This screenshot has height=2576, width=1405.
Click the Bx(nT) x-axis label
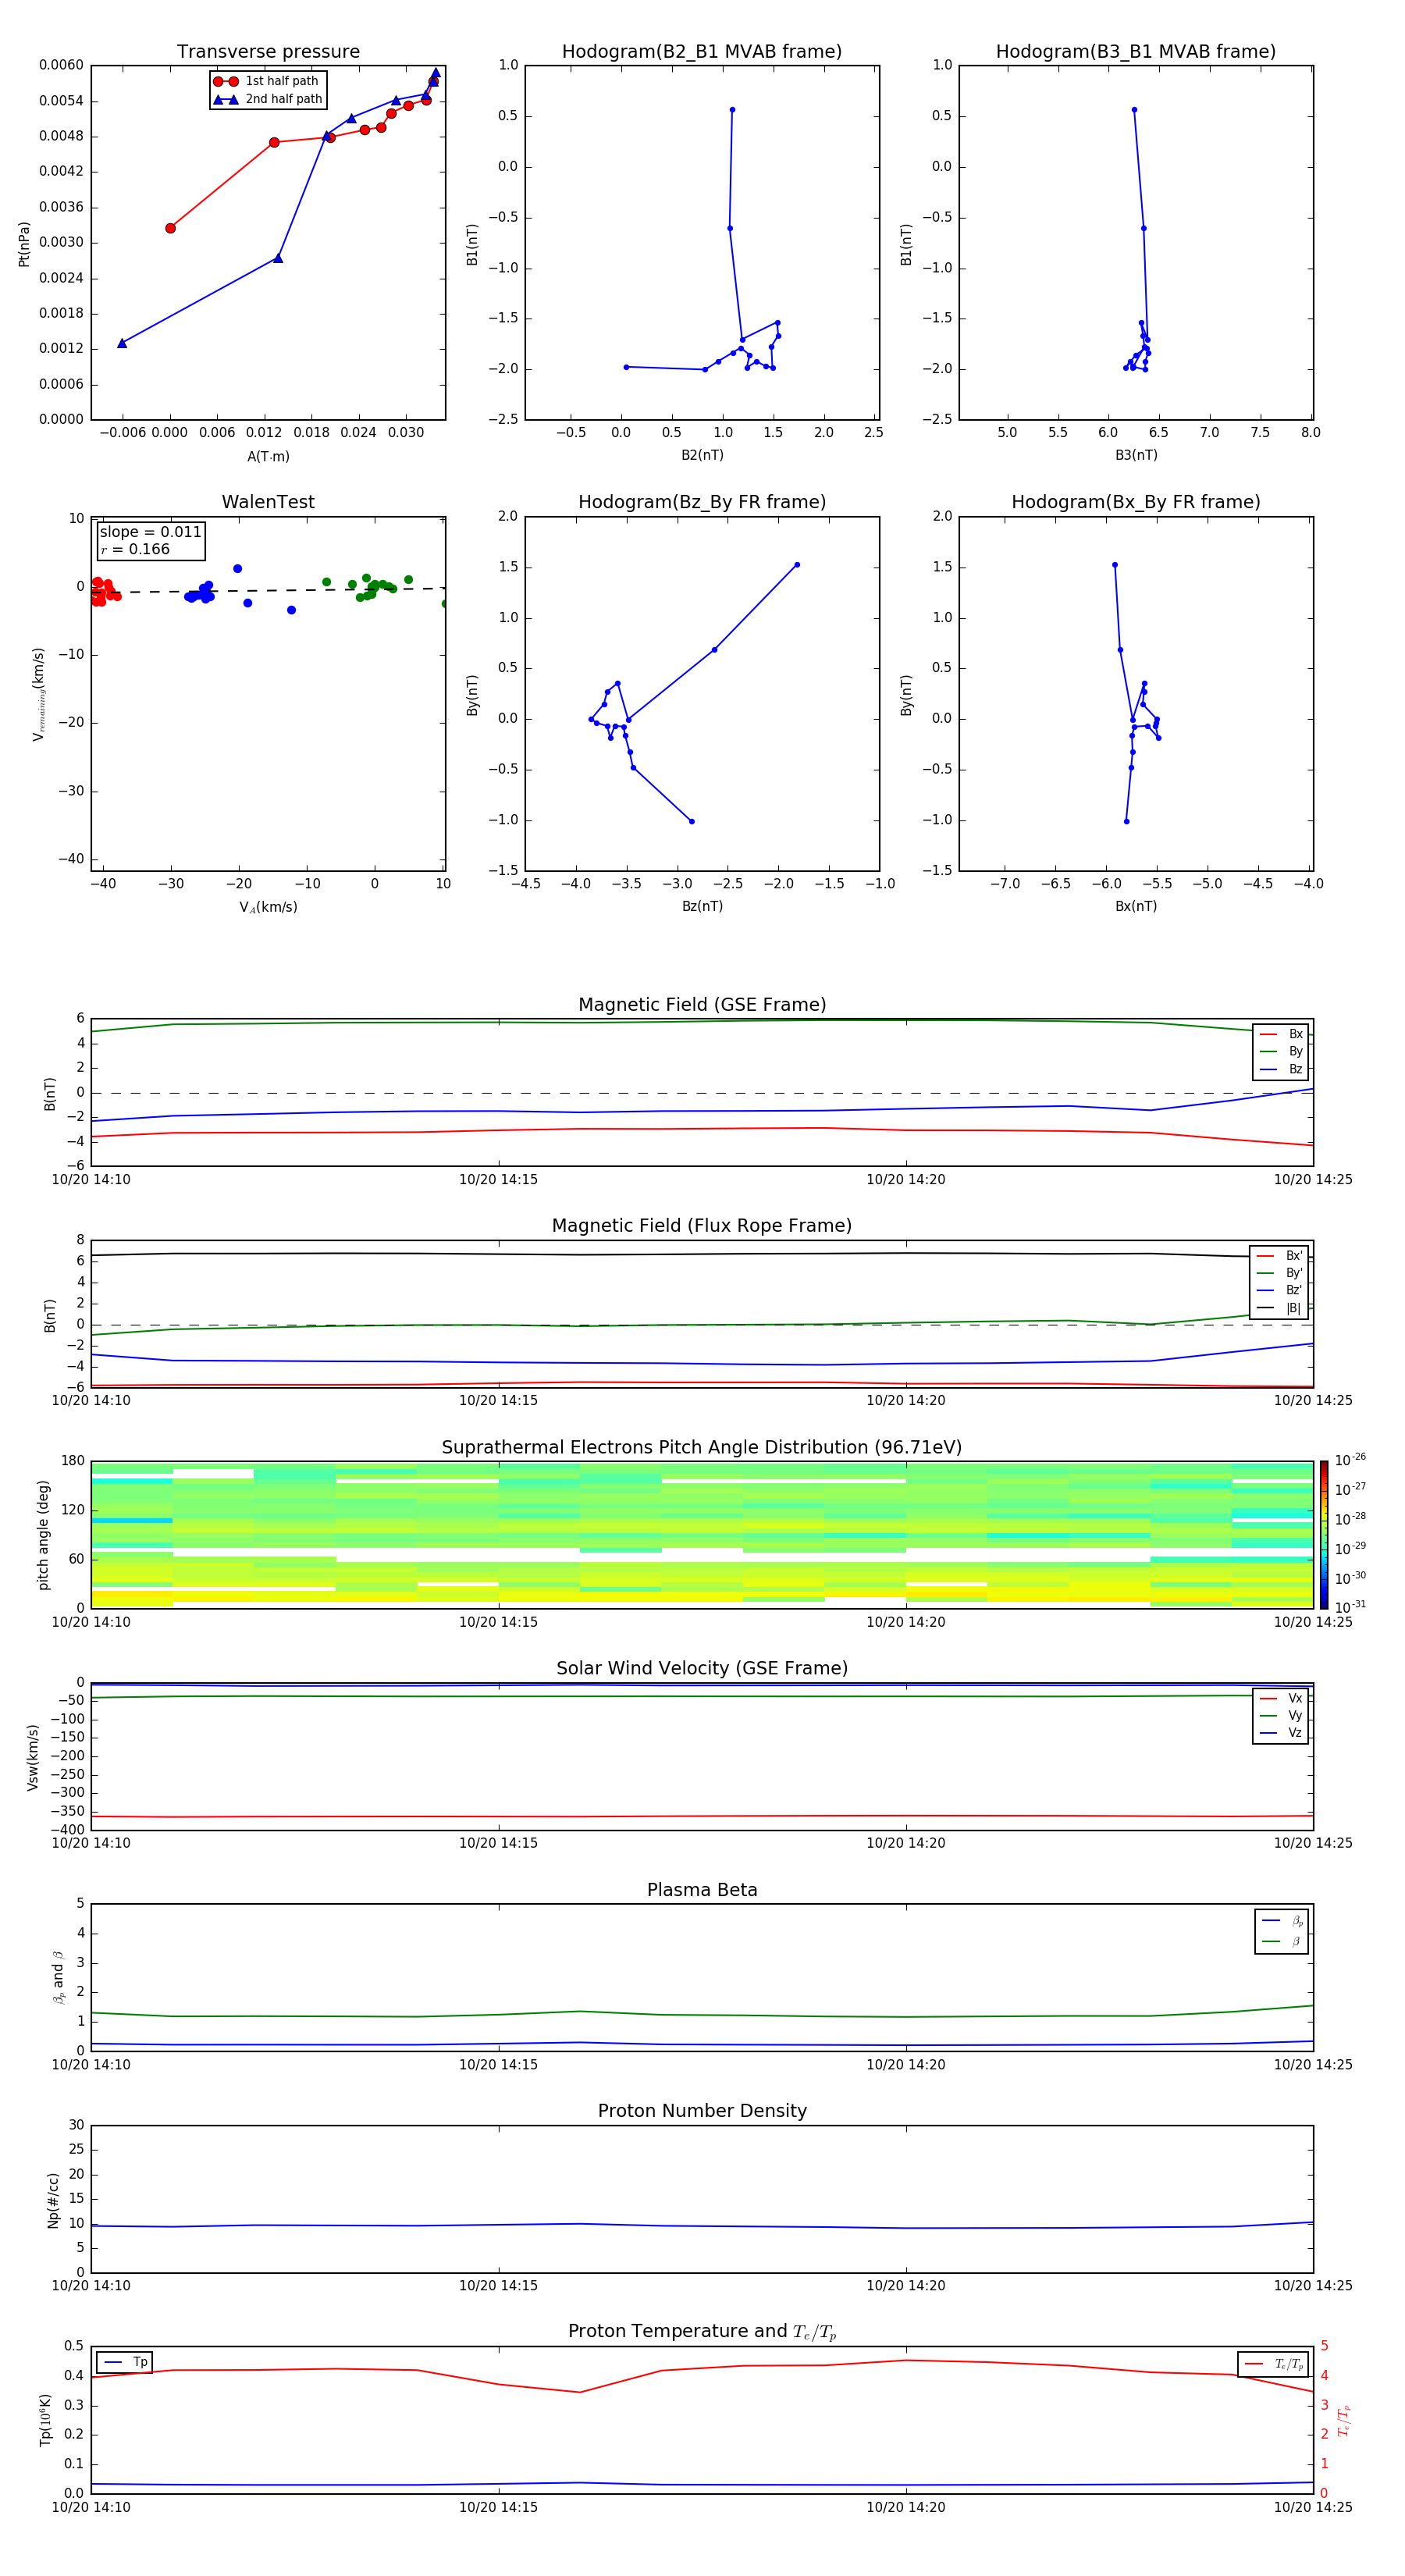click(1136, 906)
